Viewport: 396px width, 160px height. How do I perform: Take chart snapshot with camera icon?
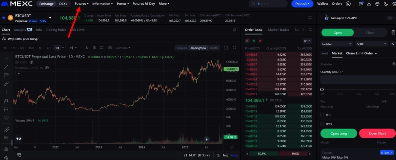tap(110, 48)
